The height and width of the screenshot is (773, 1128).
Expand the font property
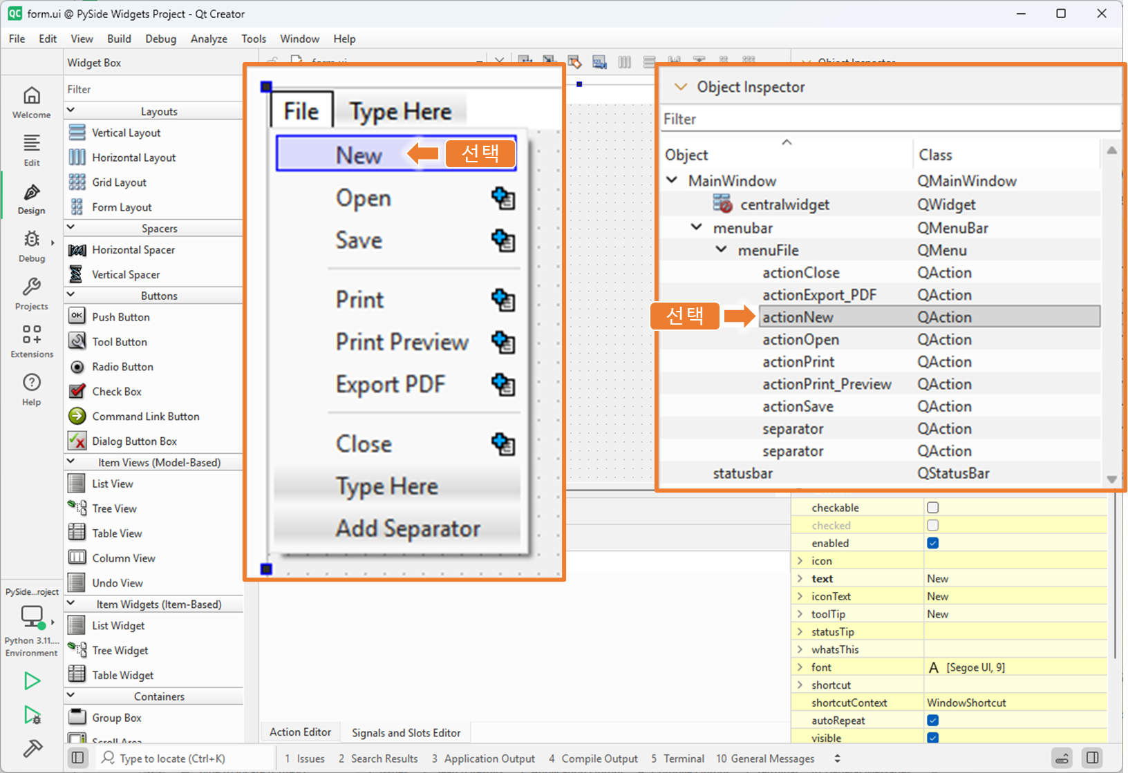click(x=800, y=667)
